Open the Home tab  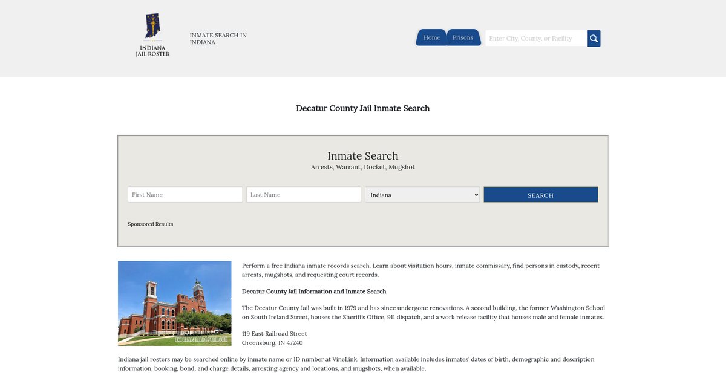(431, 37)
